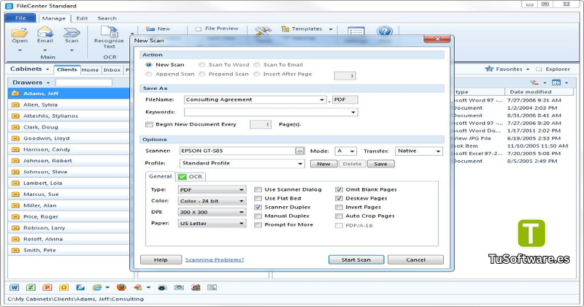Open the Mode dropdown
Viewport: 584px width, 307px height.
coord(352,151)
